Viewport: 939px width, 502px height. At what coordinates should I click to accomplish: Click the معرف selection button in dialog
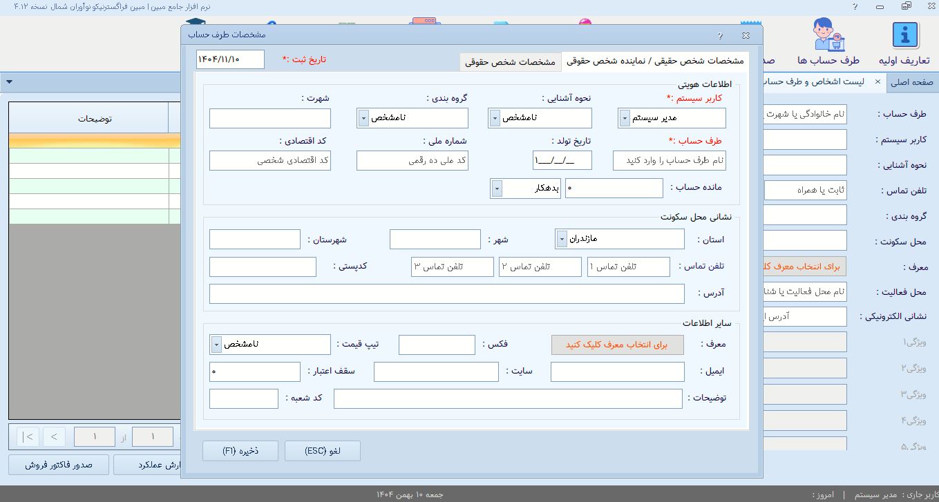pyautogui.click(x=617, y=345)
